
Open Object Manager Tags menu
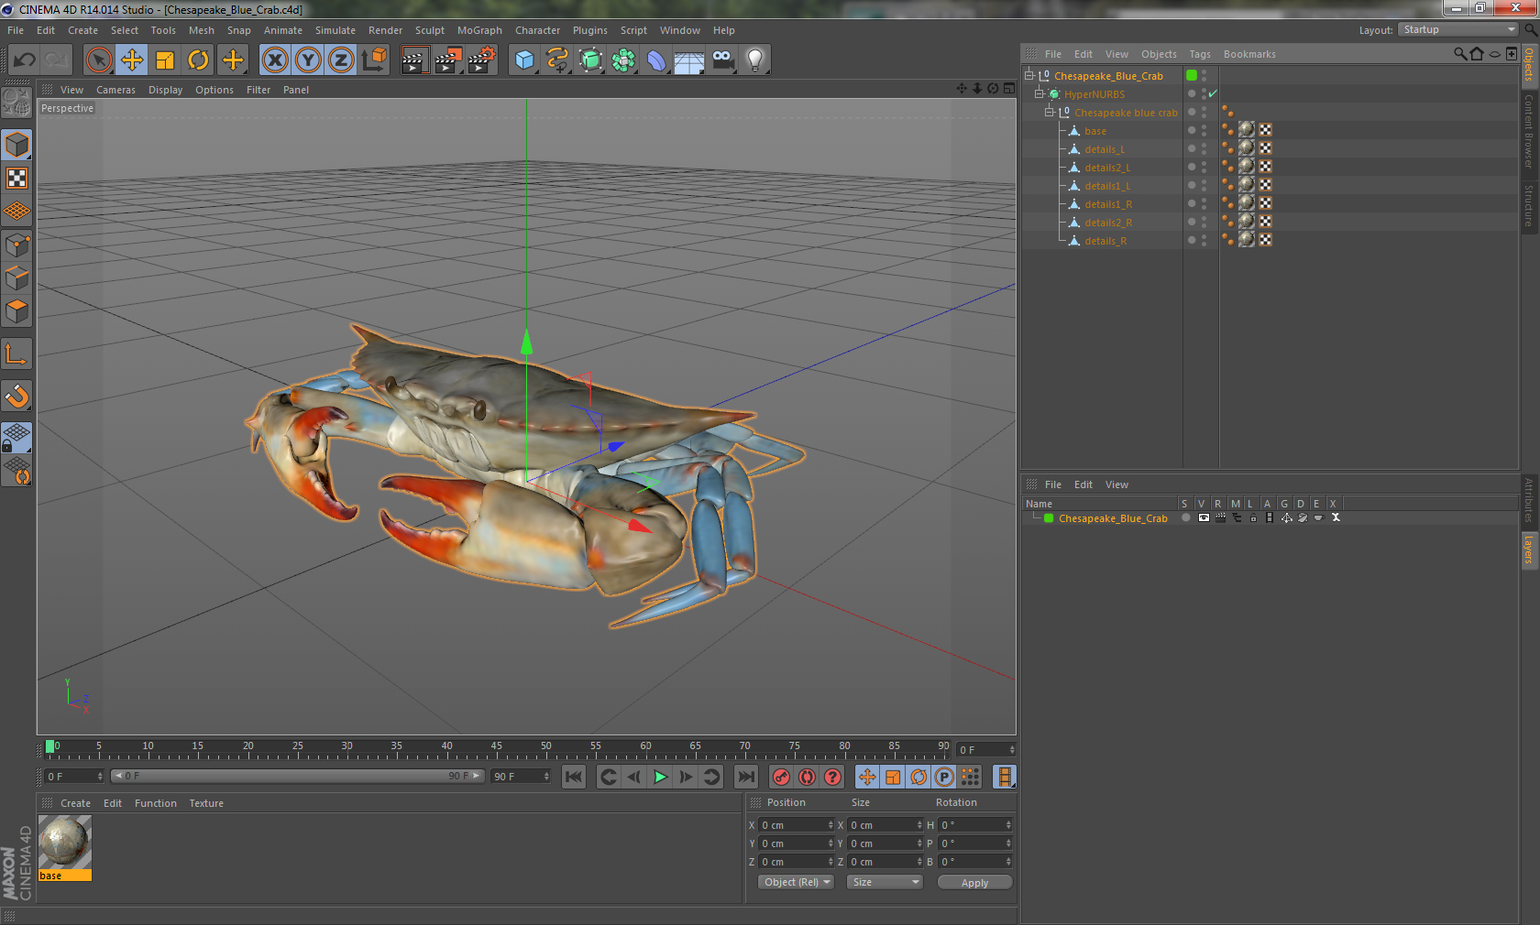click(1200, 54)
